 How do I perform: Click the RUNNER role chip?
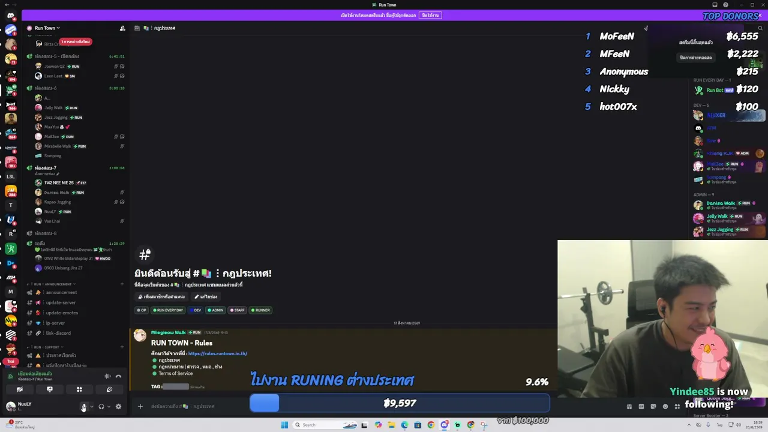[x=260, y=310]
